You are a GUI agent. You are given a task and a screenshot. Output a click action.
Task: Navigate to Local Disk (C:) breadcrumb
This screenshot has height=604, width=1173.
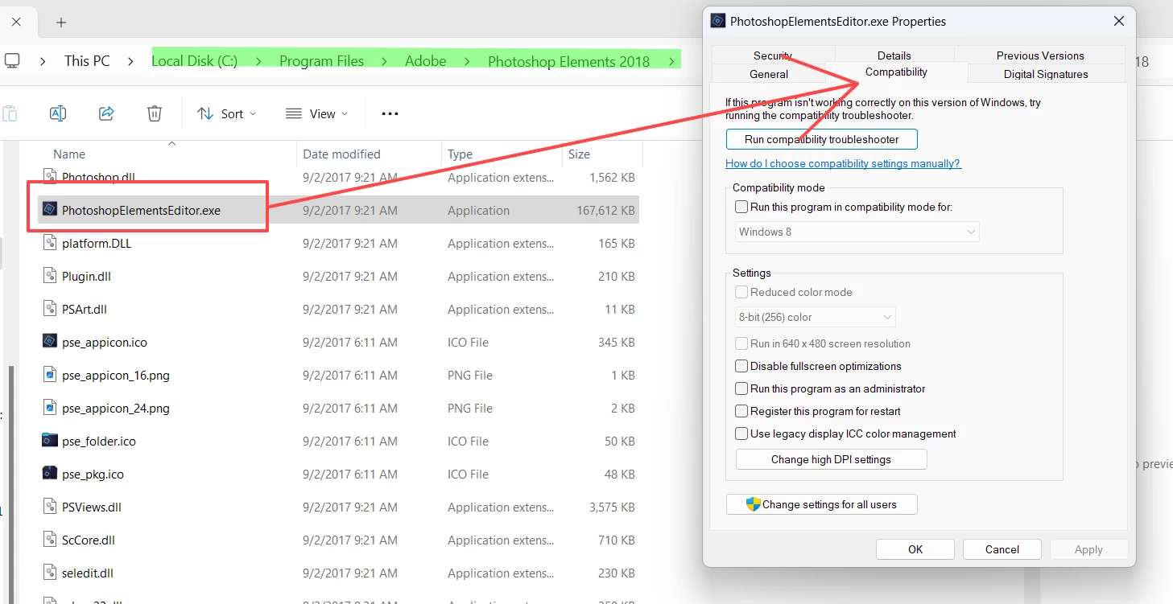[x=194, y=61]
